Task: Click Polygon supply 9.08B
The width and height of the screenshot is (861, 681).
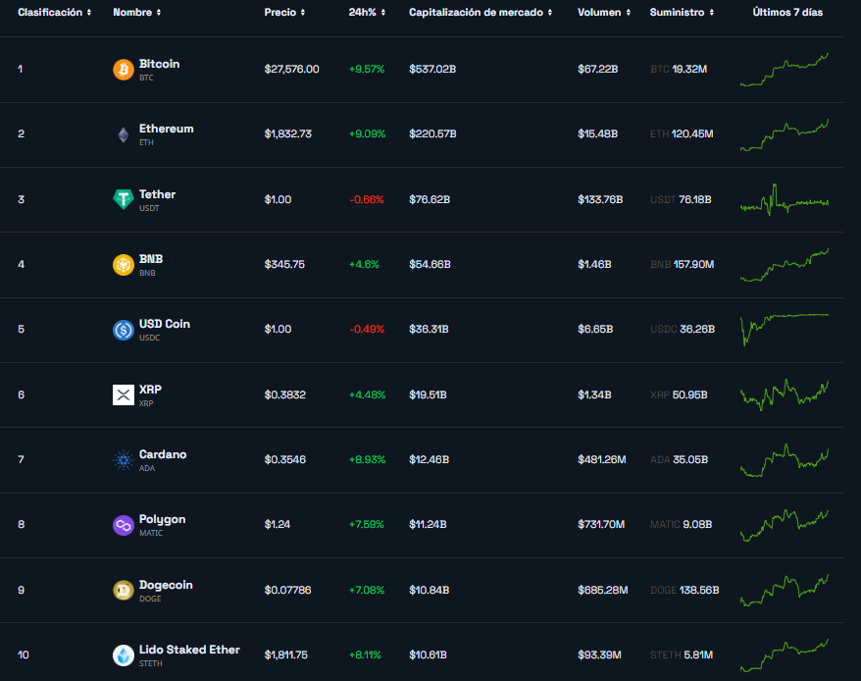Action: point(697,524)
